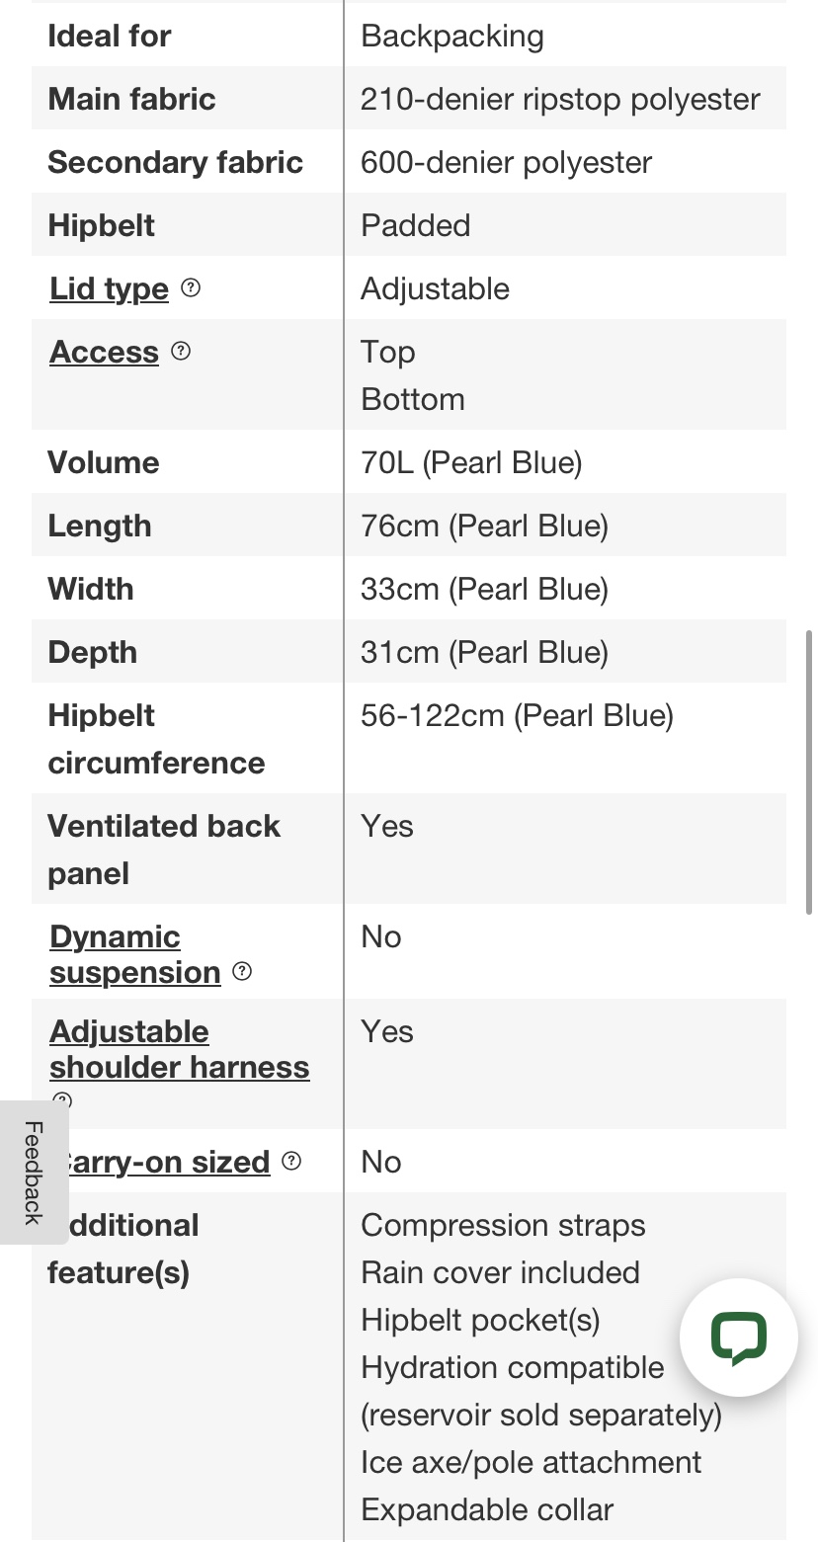Click help icon under Adjustable shoulder harness
The height and width of the screenshot is (1542, 818).
[x=62, y=1099]
